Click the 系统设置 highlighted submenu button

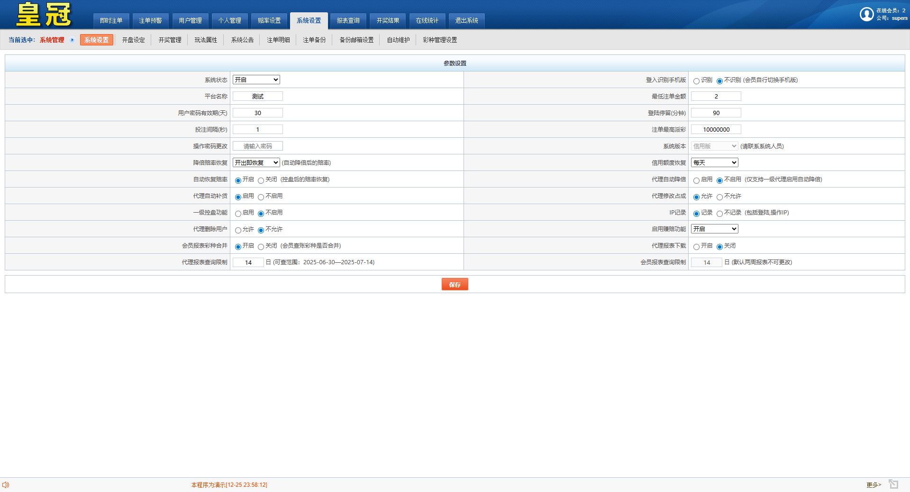pyautogui.click(x=97, y=40)
